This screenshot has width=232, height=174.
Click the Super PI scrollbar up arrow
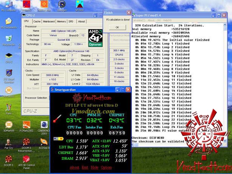tap(225, 25)
